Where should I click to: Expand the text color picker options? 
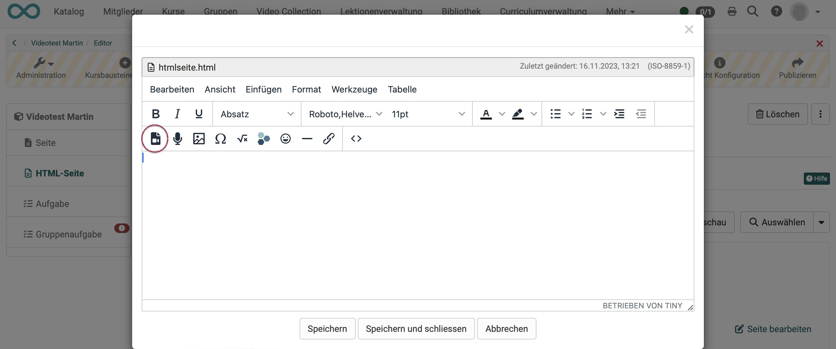click(502, 114)
